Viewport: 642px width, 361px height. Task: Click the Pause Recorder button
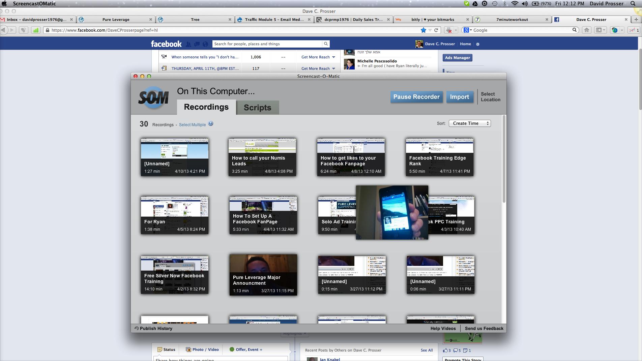click(416, 97)
